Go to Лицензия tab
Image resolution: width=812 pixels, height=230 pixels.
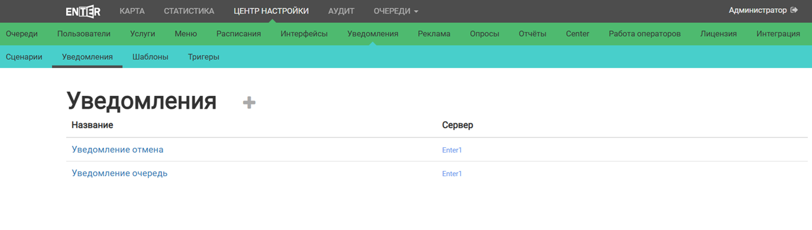(719, 34)
